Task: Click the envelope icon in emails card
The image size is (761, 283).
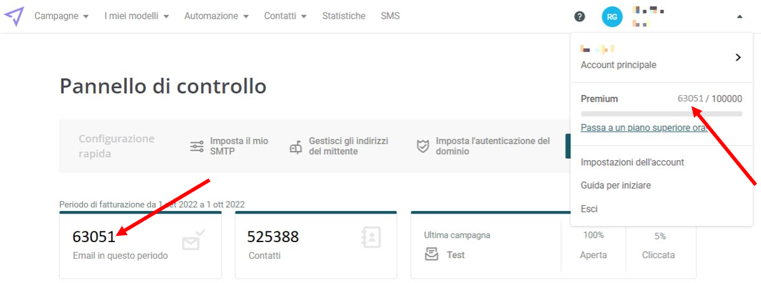Action: coord(194,240)
